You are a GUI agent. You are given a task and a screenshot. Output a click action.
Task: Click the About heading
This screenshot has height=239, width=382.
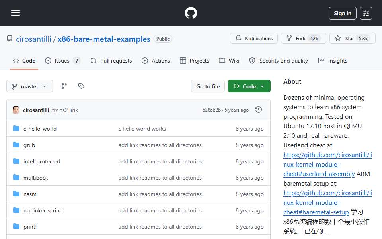292,81
